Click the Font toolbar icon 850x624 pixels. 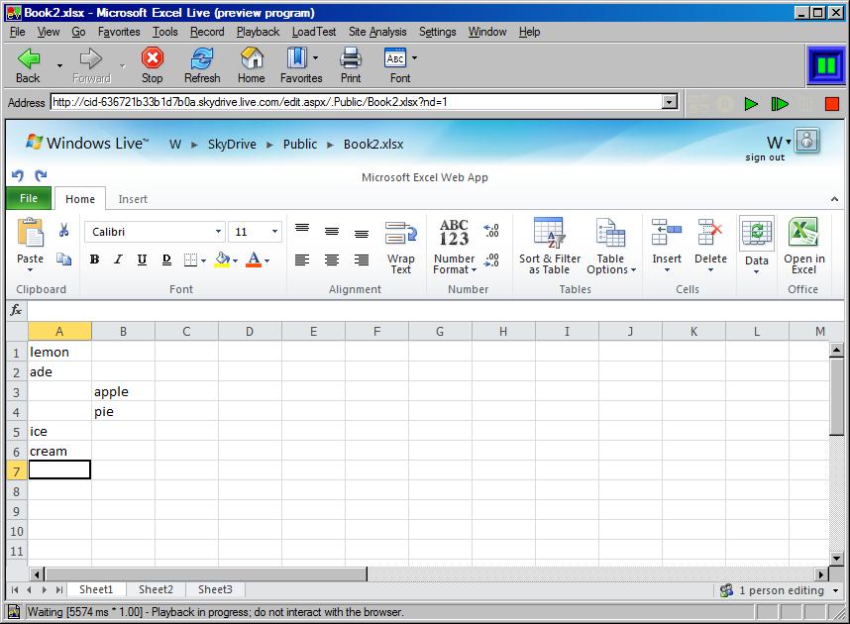click(395, 58)
